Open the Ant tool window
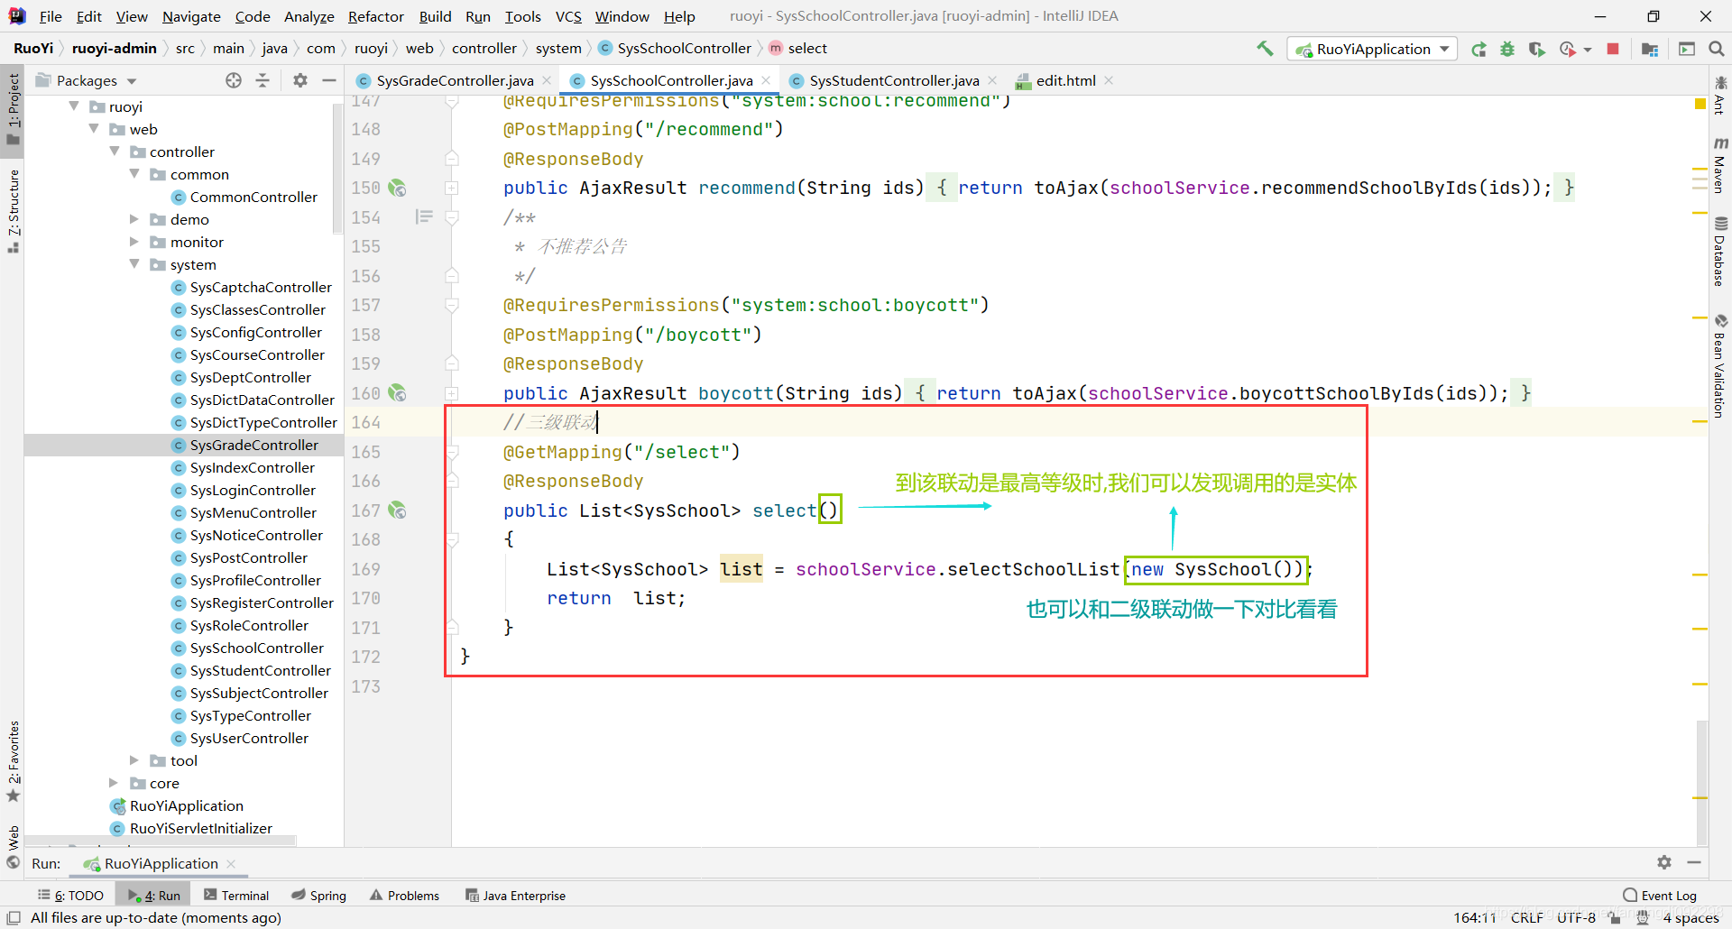1732x929 pixels. point(1720,95)
